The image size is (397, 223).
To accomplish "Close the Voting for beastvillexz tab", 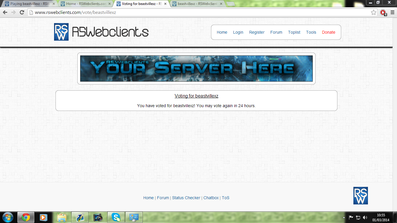I will click(x=165, y=4).
